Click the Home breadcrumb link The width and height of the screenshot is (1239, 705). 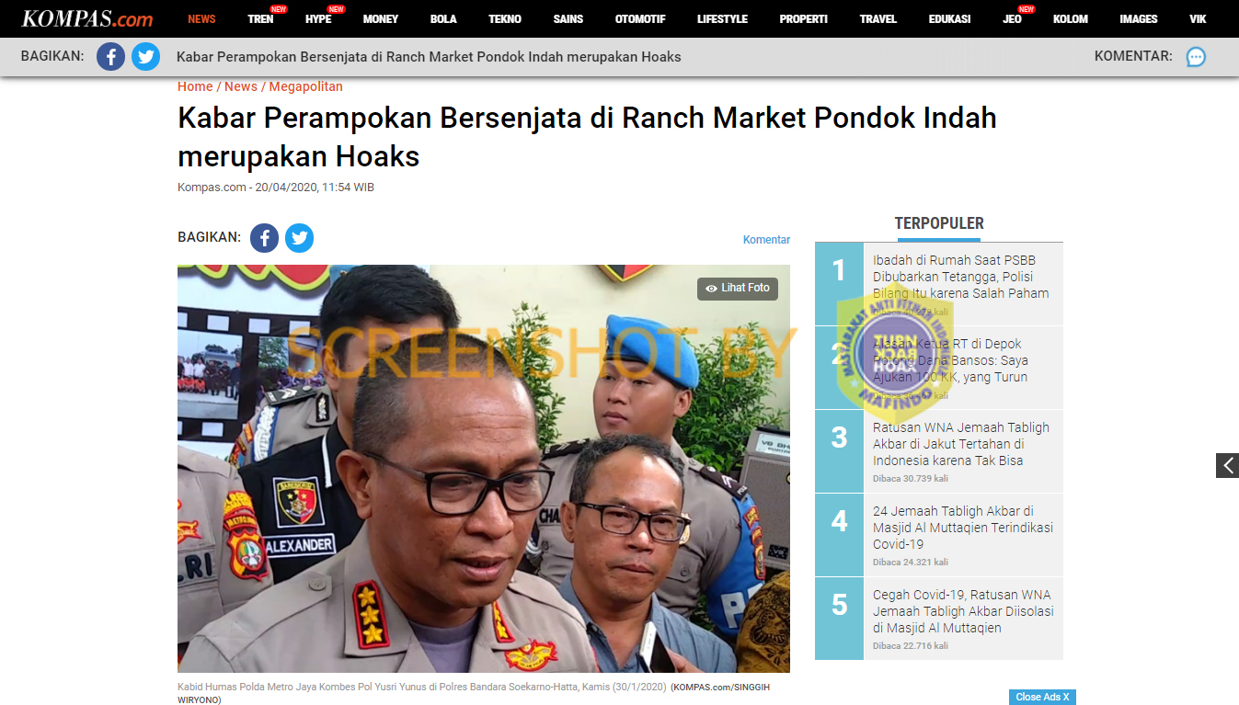coord(195,86)
